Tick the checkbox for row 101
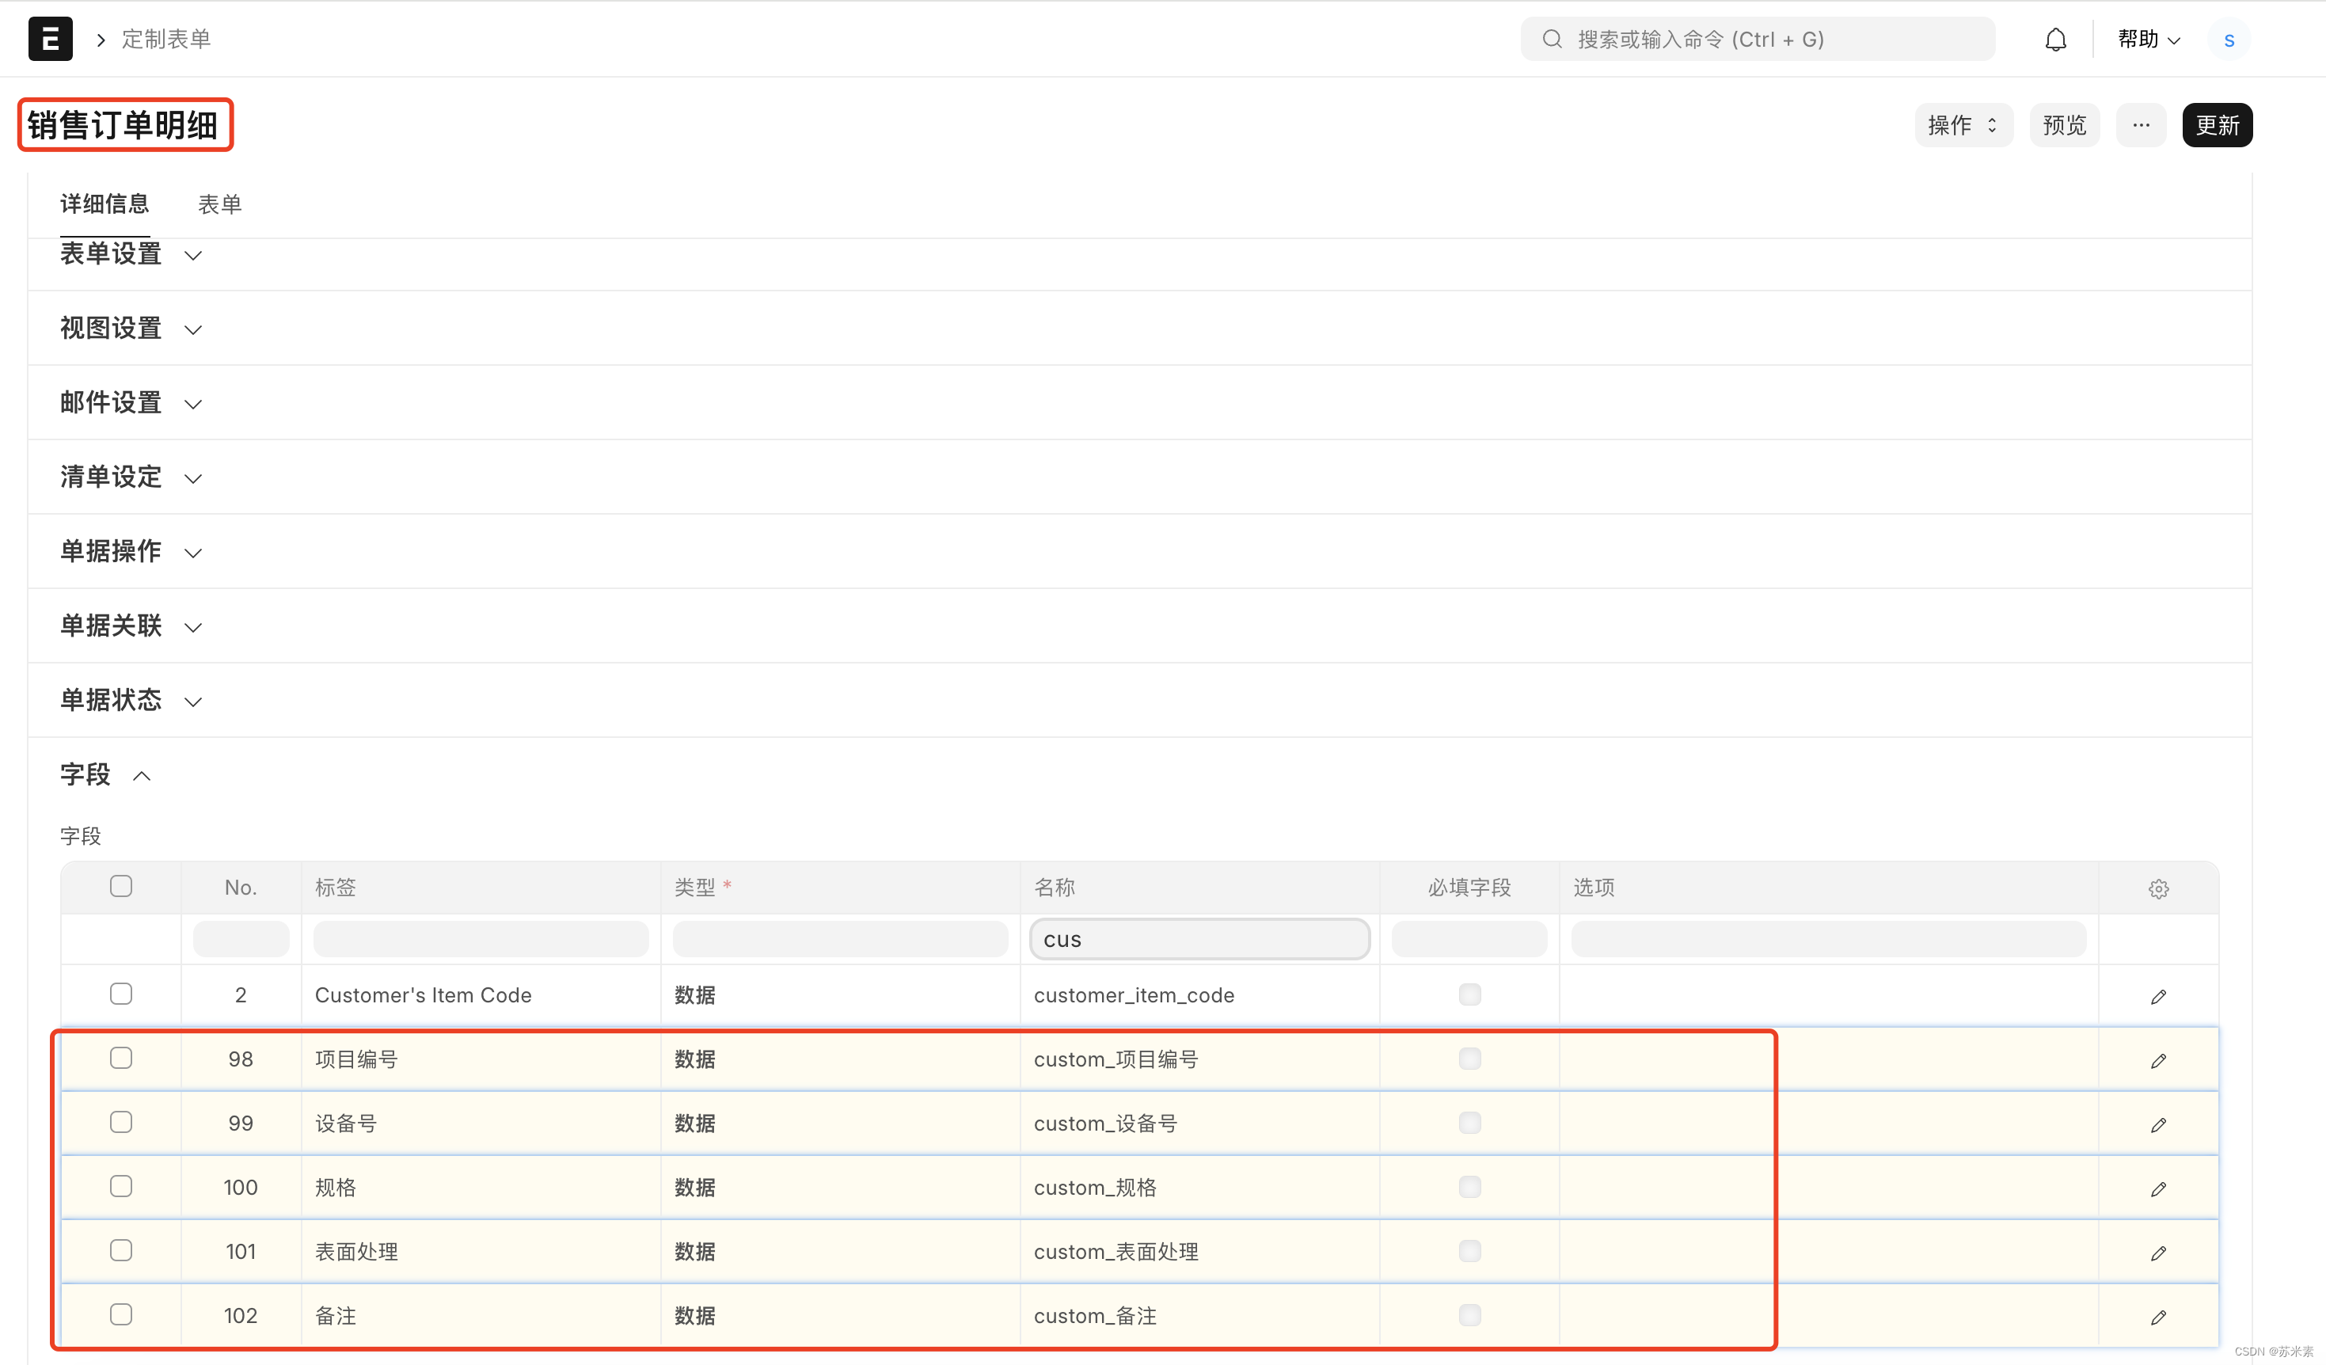This screenshot has width=2326, height=1365. coord(121,1249)
